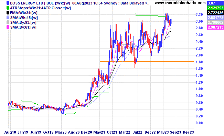This screenshot has width=224, height=136.
Task: Click the 1.40 price axis label
Action: [x=199, y=75]
